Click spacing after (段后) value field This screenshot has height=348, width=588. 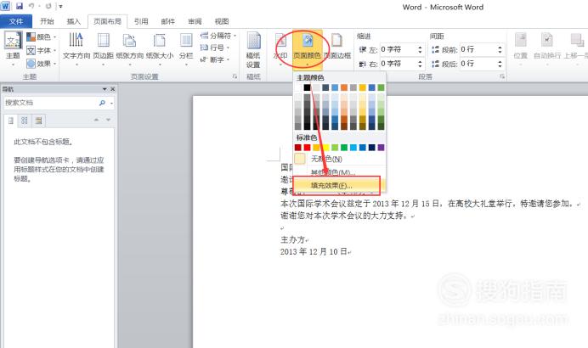(x=478, y=64)
